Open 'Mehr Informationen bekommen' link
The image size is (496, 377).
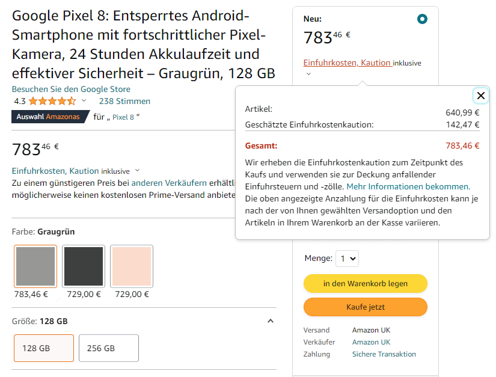click(x=408, y=186)
